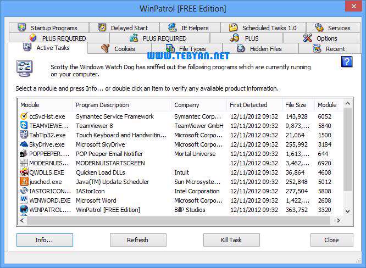The width and height of the screenshot is (366, 268).
Task: Click the IASTORICON process icon
Action: (x=24, y=191)
